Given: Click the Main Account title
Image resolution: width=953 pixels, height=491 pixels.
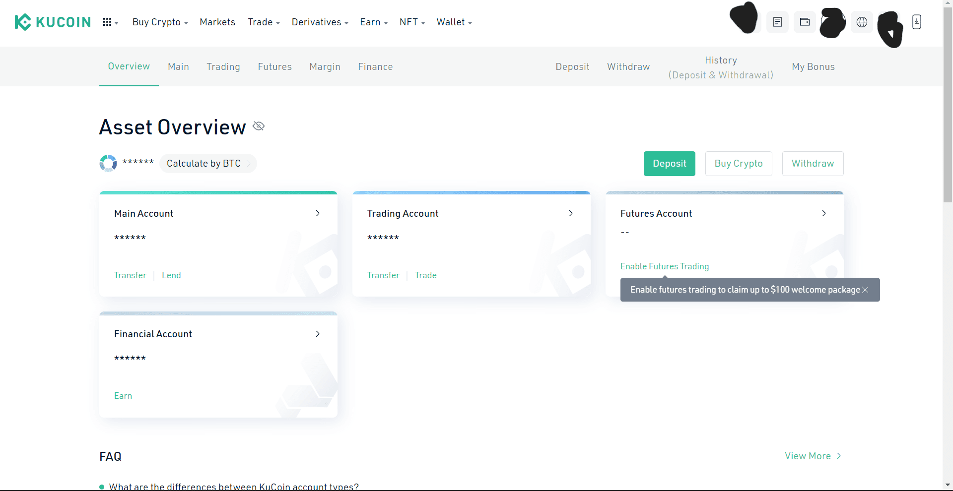Looking at the screenshot, I should 143,213.
